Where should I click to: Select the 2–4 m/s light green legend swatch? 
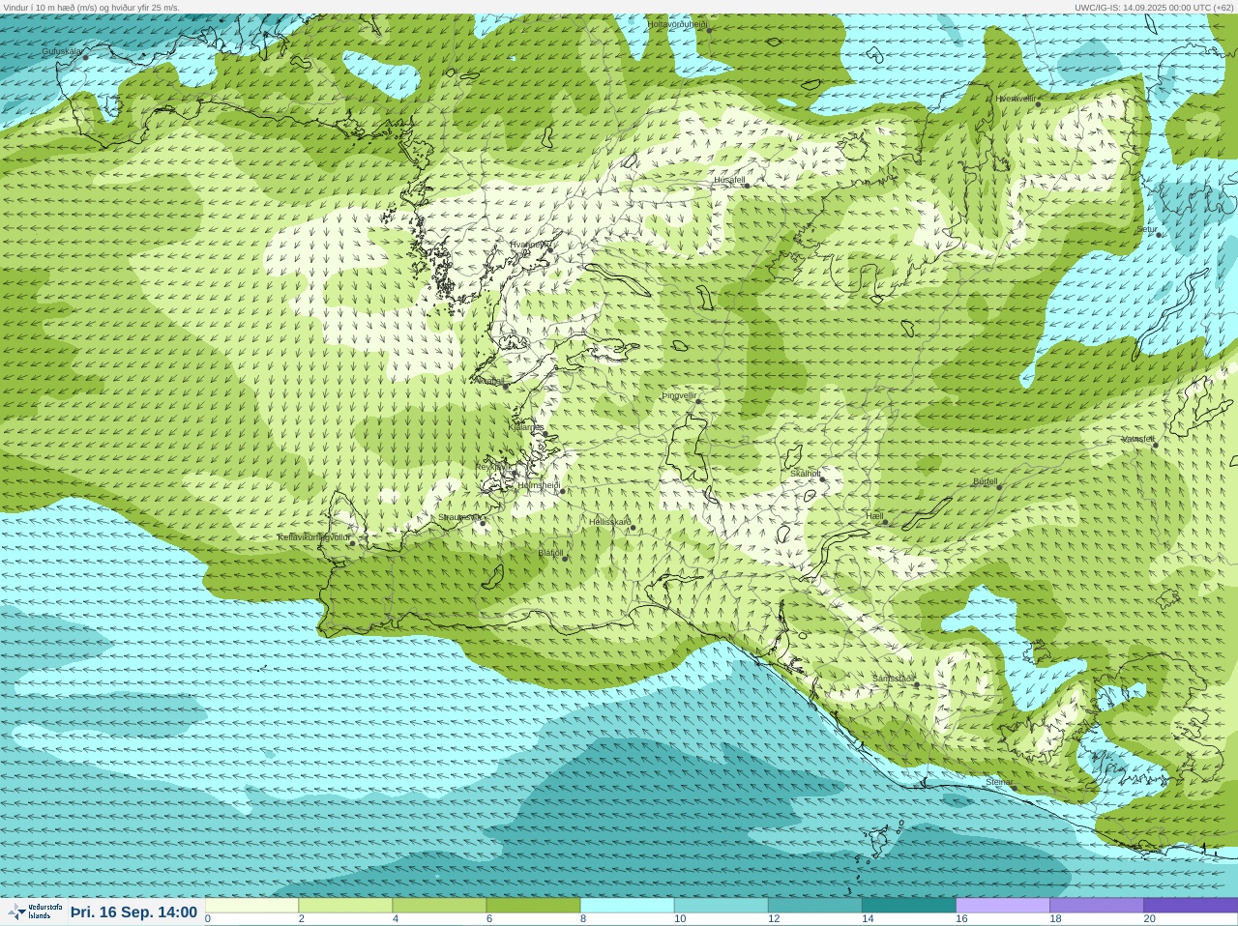[345, 906]
